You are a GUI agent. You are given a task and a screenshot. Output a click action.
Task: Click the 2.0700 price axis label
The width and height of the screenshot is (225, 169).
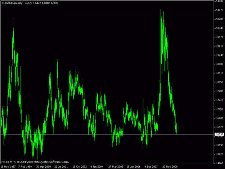coord(219,19)
